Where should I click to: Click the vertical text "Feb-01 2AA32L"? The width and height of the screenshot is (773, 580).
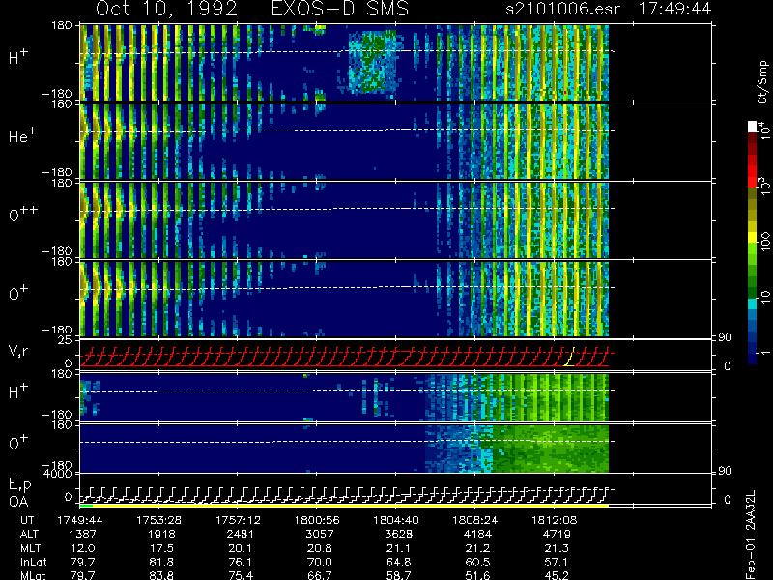pos(751,535)
